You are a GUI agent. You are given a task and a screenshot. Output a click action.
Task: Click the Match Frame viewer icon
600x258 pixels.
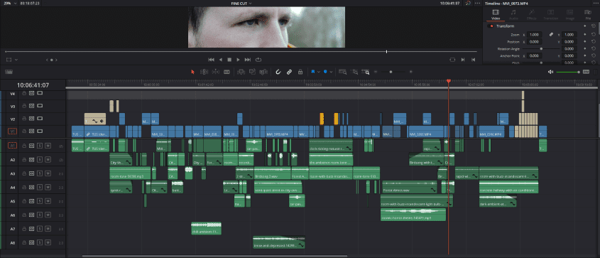coord(452,60)
